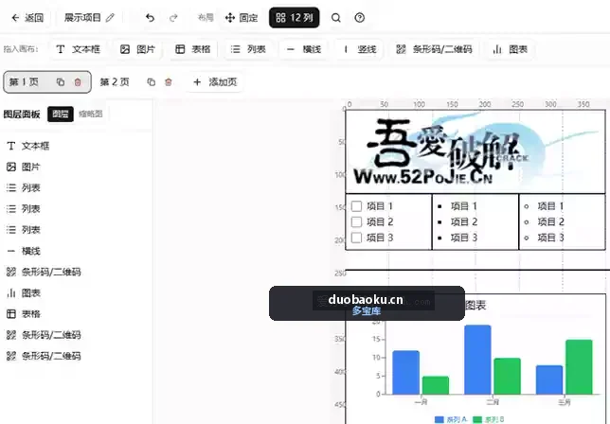Delete page 1 with trash icon
610x424 pixels.
[x=78, y=82]
